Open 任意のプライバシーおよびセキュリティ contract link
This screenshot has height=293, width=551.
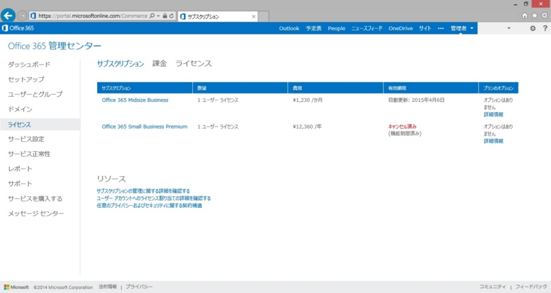click(149, 206)
